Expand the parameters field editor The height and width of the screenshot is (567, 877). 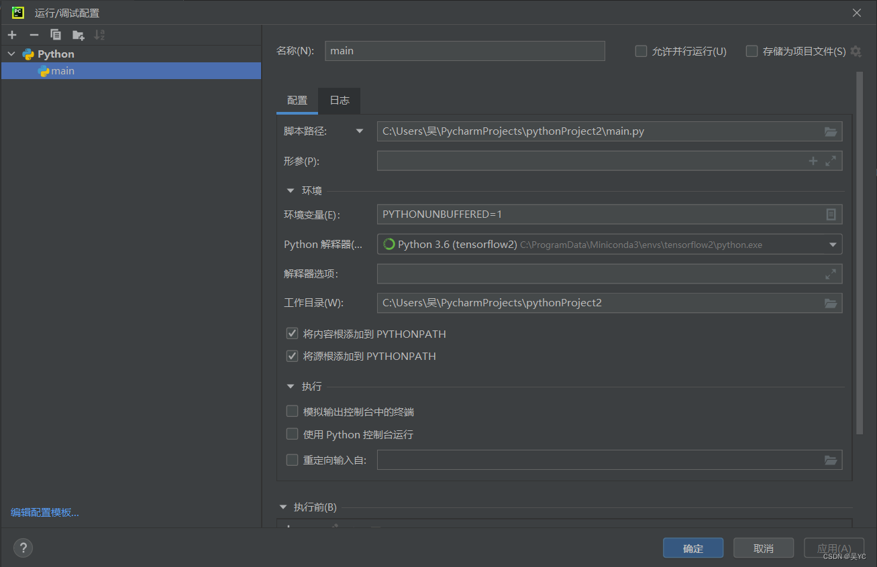[x=831, y=161]
